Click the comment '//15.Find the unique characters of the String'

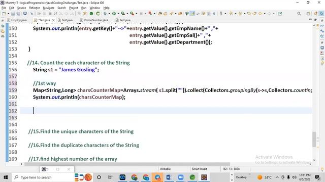(81, 131)
